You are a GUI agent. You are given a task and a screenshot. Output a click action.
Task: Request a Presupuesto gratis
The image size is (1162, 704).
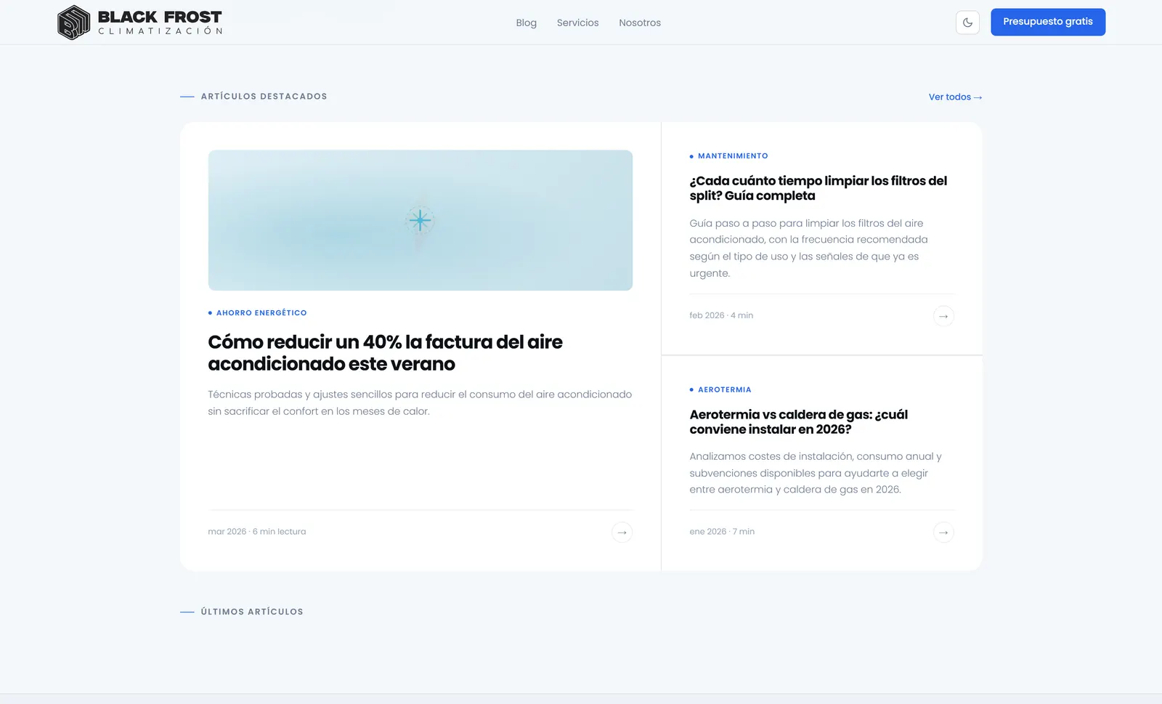[1048, 22]
